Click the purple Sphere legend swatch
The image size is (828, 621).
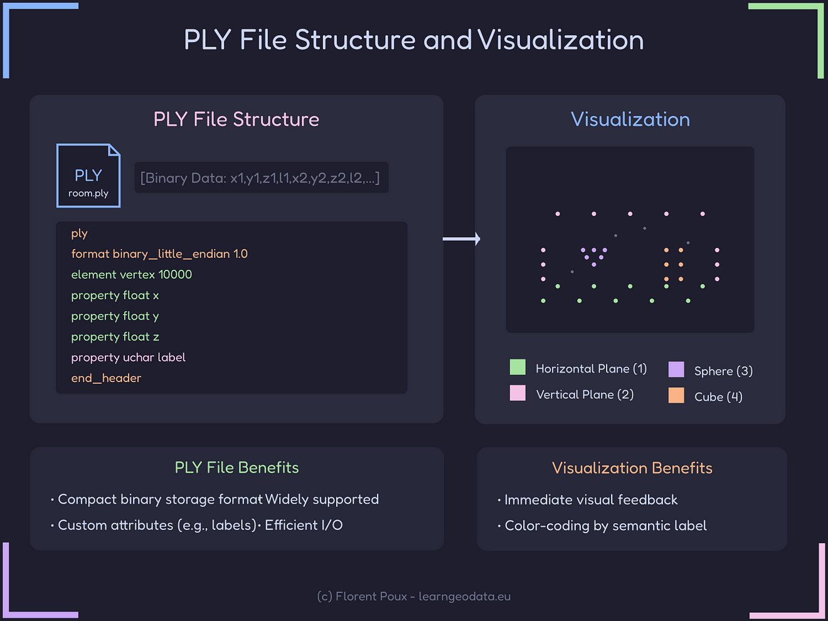(676, 369)
